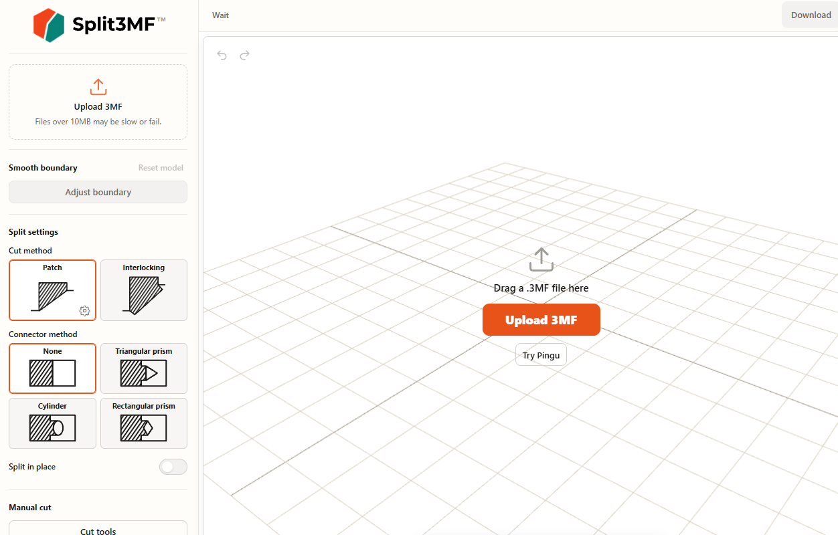Click 'Files over 10MB may be slow or fail.'
838x535 pixels.
[98, 122]
